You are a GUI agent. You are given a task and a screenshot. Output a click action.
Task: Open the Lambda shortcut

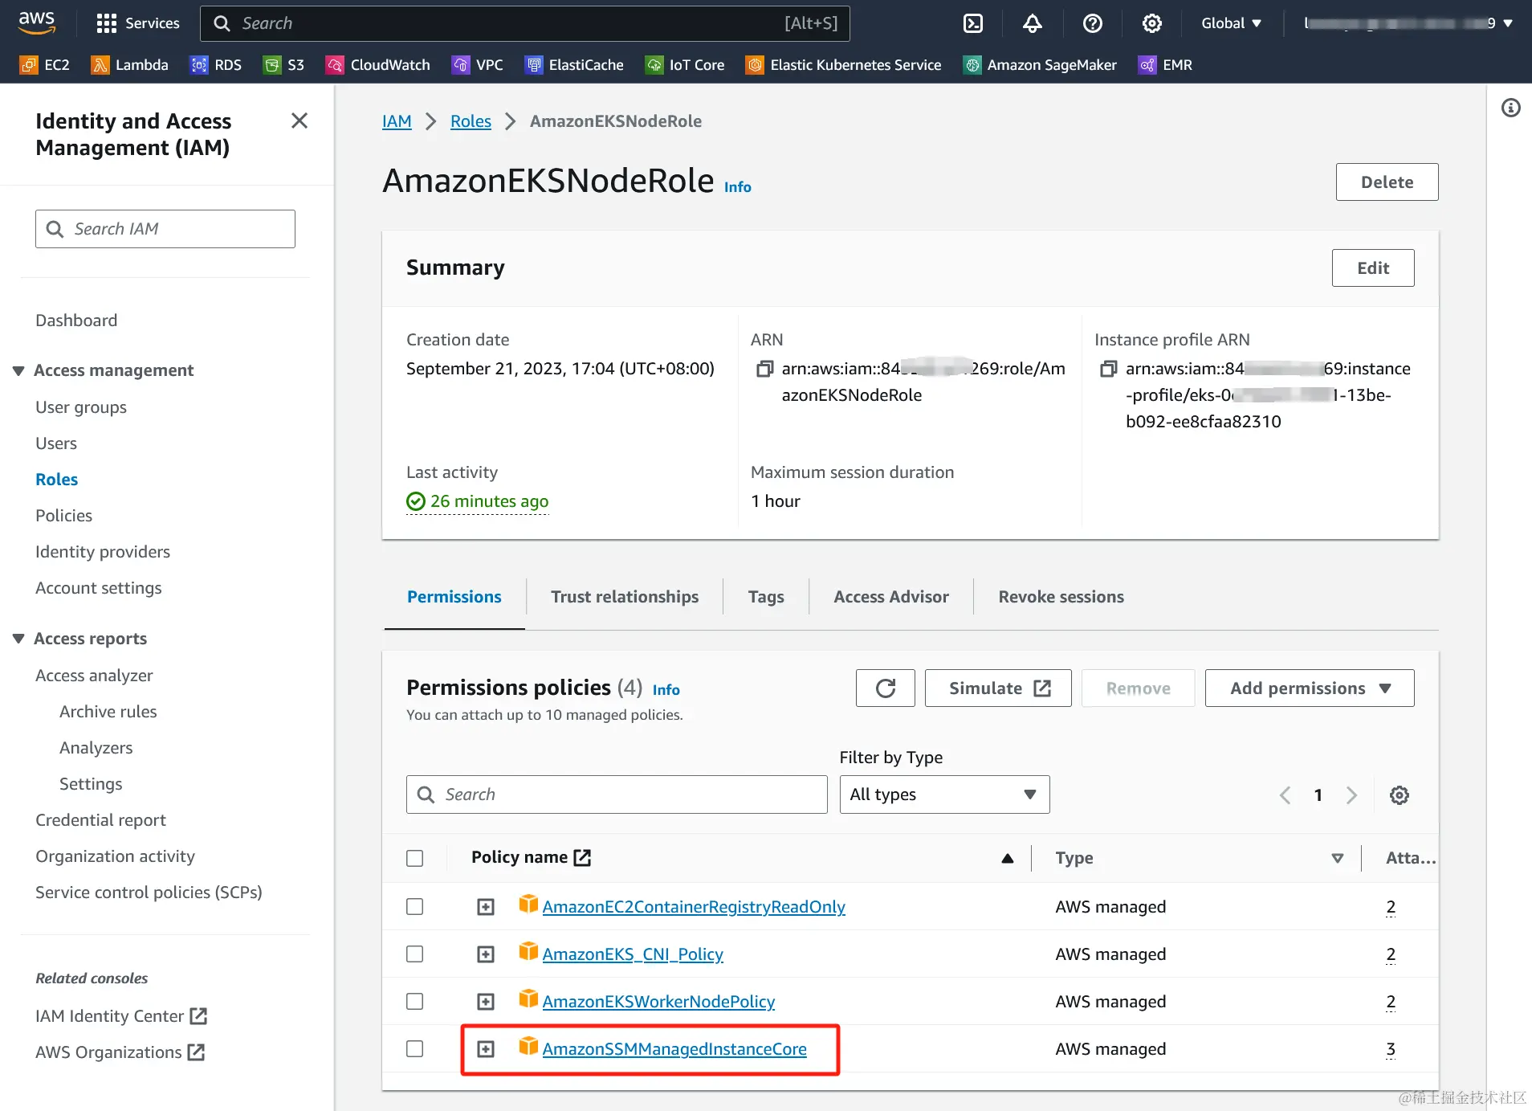130,65
